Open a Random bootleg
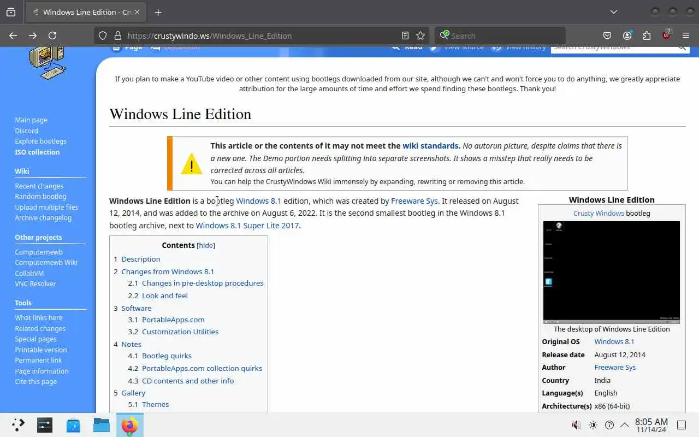699x437 pixels. [x=40, y=197]
